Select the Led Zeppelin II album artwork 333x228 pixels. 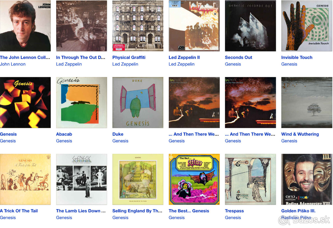194,26
